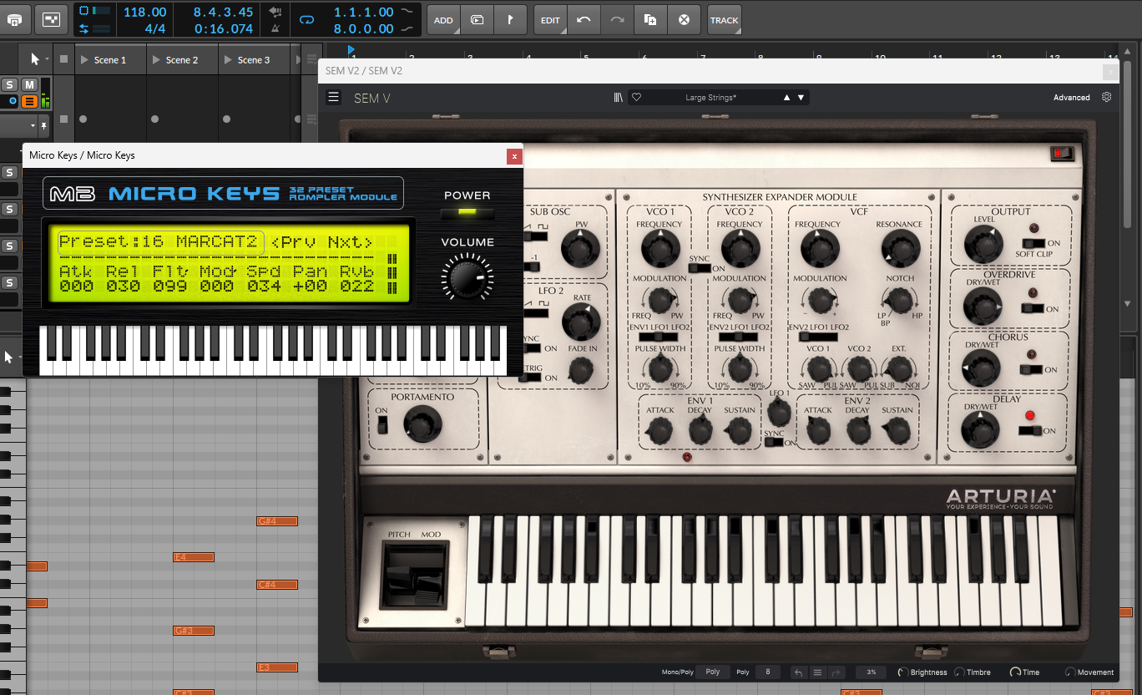Open the SEM V preset library browser icon
Image resolution: width=1142 pixels, height=695 pixels.
coord(619,98)
